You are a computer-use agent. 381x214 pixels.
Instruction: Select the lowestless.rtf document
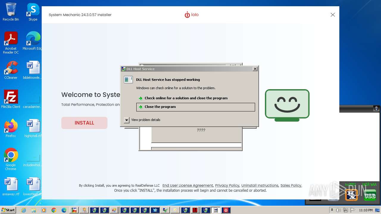tap(33, 187)
